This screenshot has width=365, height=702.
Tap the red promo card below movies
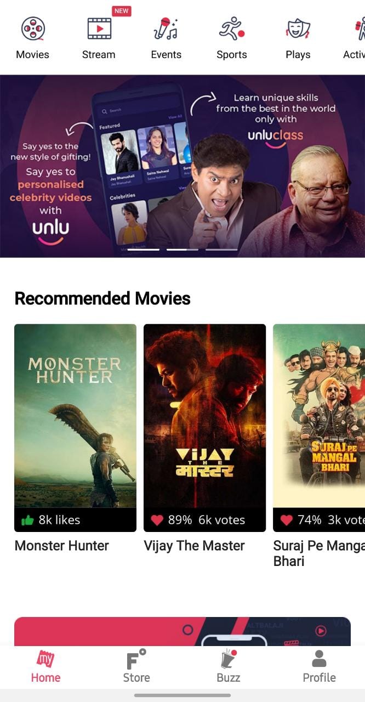[x=182, y=631]
